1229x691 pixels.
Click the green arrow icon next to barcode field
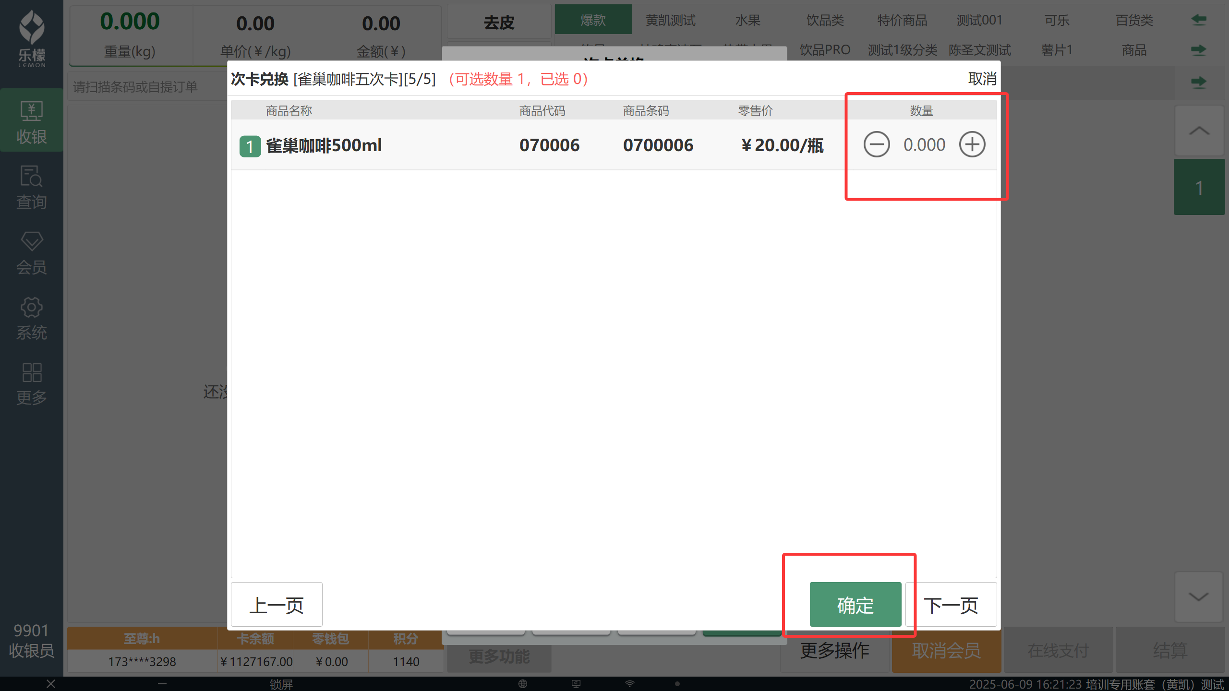click(x=1199, y=83)
